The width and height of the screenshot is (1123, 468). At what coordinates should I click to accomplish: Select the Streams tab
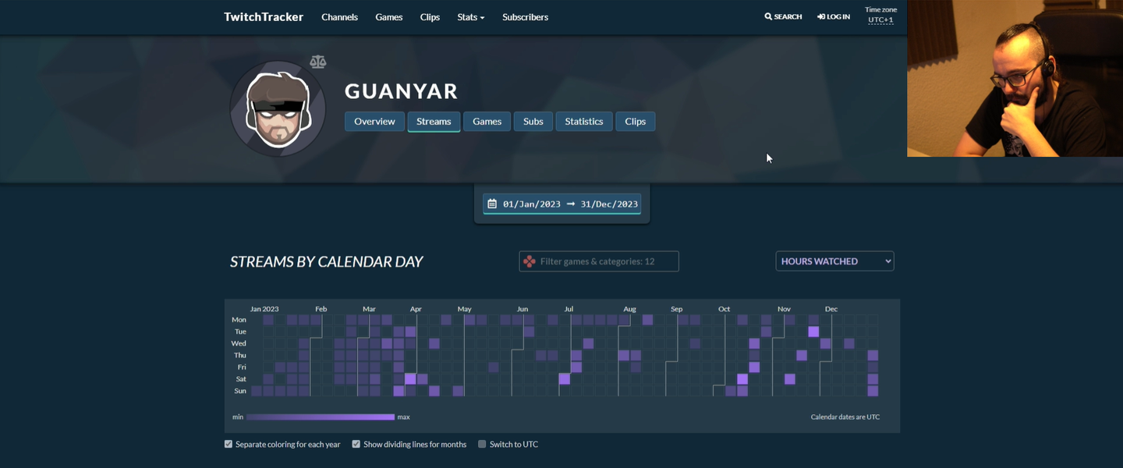434,121
